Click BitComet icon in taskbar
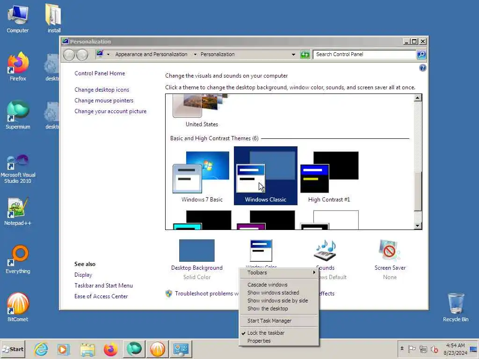 coord(158,349)
